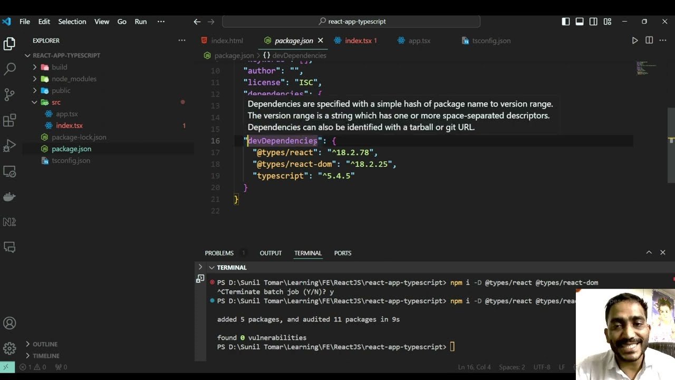The width and height of the screenshot is (675, 380).
Task: Open Remote Explorer view
Action: point(9,172)
